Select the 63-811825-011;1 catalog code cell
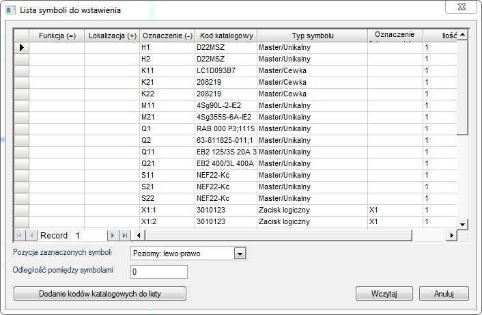The height and width of the screenshot is (315, 482). point(226,141)
